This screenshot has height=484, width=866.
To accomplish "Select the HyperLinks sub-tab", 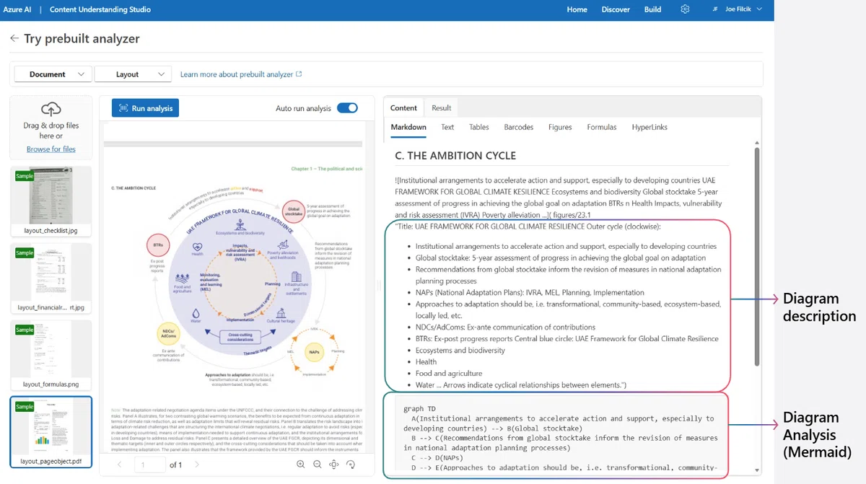I will pos(649,127).
